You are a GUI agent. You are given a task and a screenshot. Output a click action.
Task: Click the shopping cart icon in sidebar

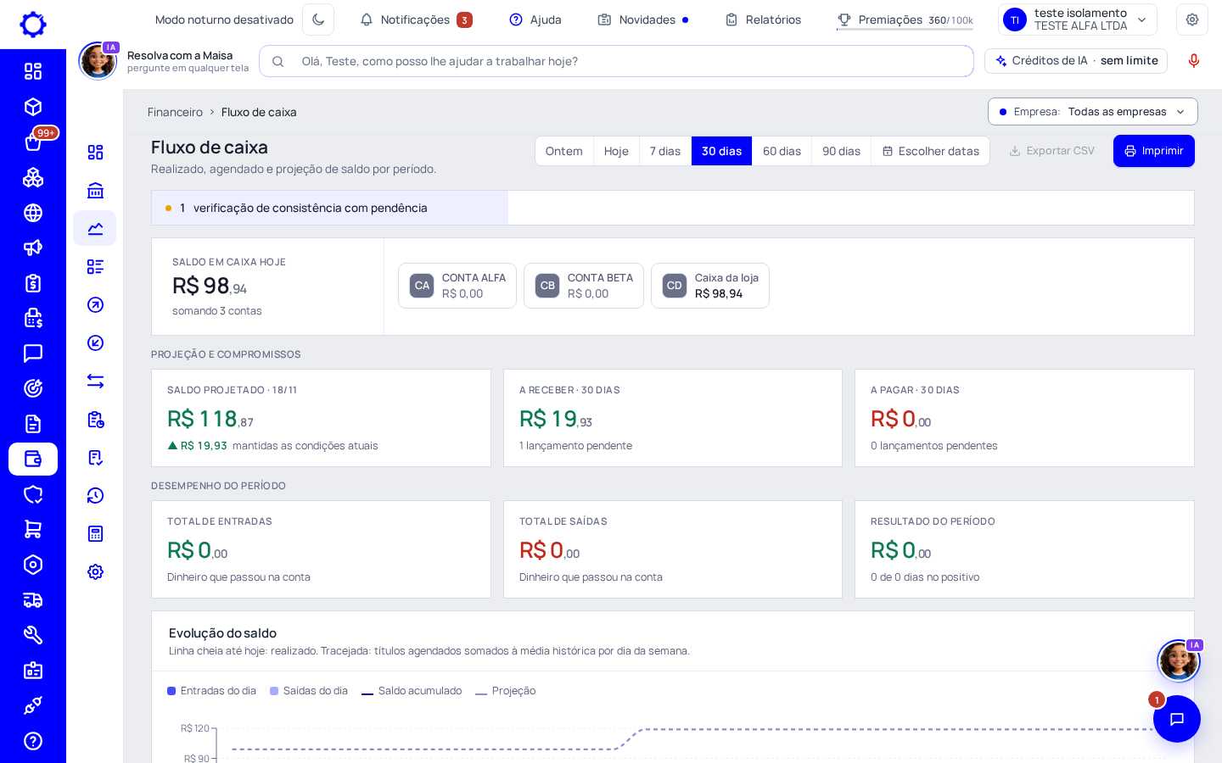(33, 529)
